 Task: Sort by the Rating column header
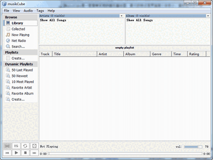197,54
